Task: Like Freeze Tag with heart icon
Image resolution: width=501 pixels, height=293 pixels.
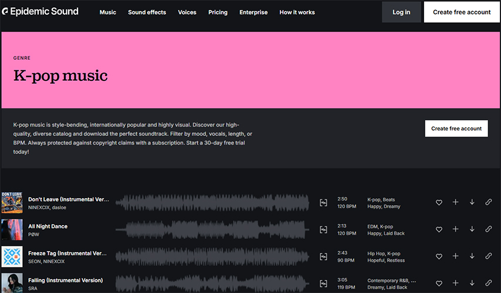Action: tap(439, 256)
